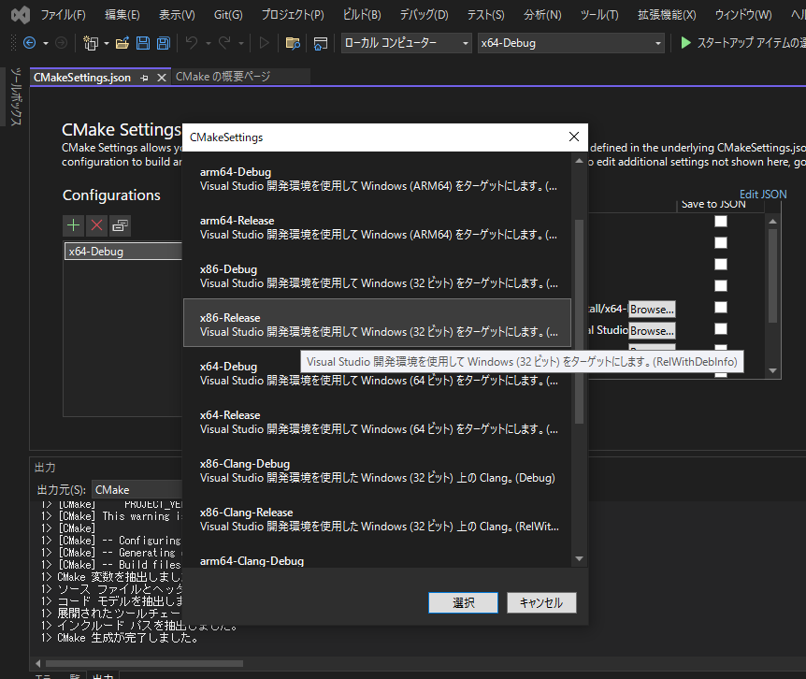The image size is (806, 679).
Task: Click the grayed start debugging triangle icon
Action: coord(264,43)
